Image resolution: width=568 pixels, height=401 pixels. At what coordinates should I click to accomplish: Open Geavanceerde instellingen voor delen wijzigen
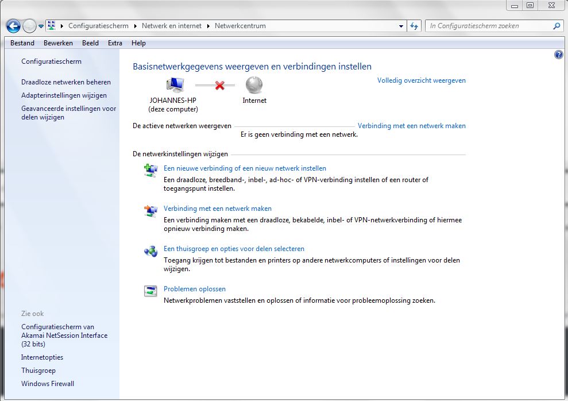(69, 113)
